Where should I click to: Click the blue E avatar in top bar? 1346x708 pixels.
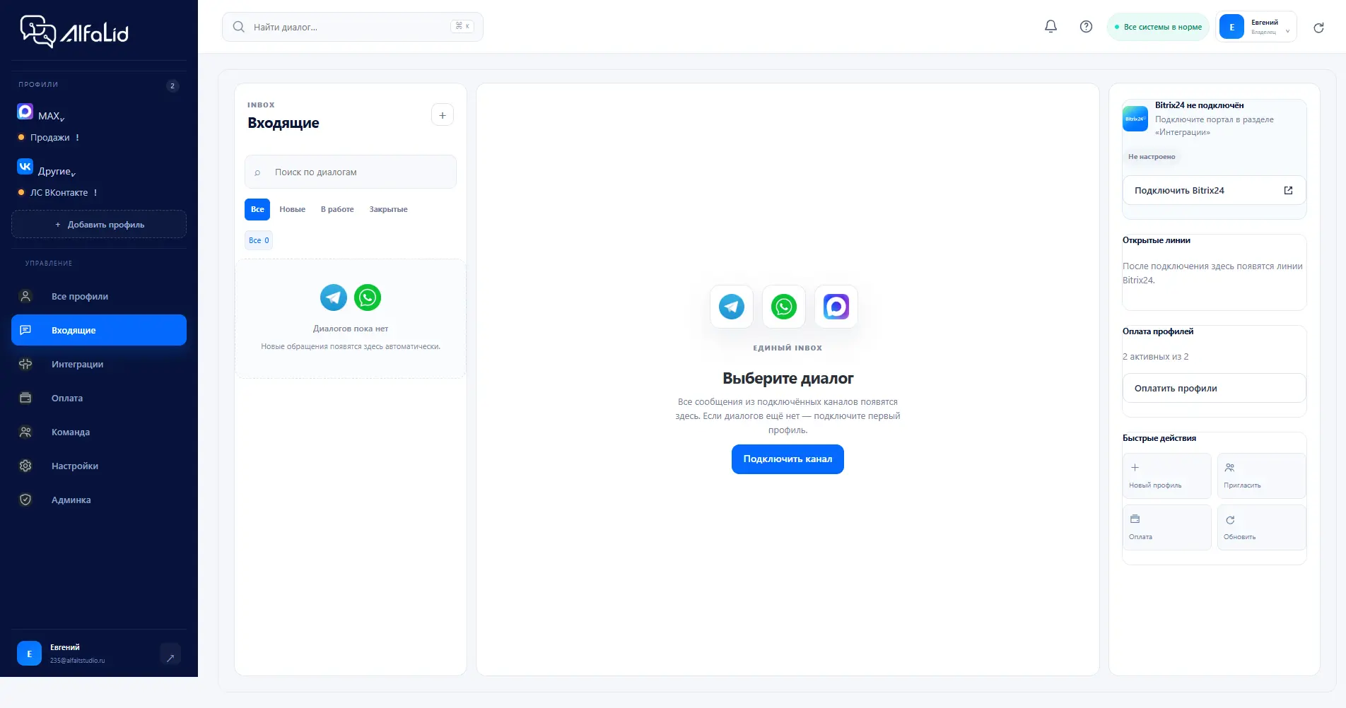pos(1231,27)
